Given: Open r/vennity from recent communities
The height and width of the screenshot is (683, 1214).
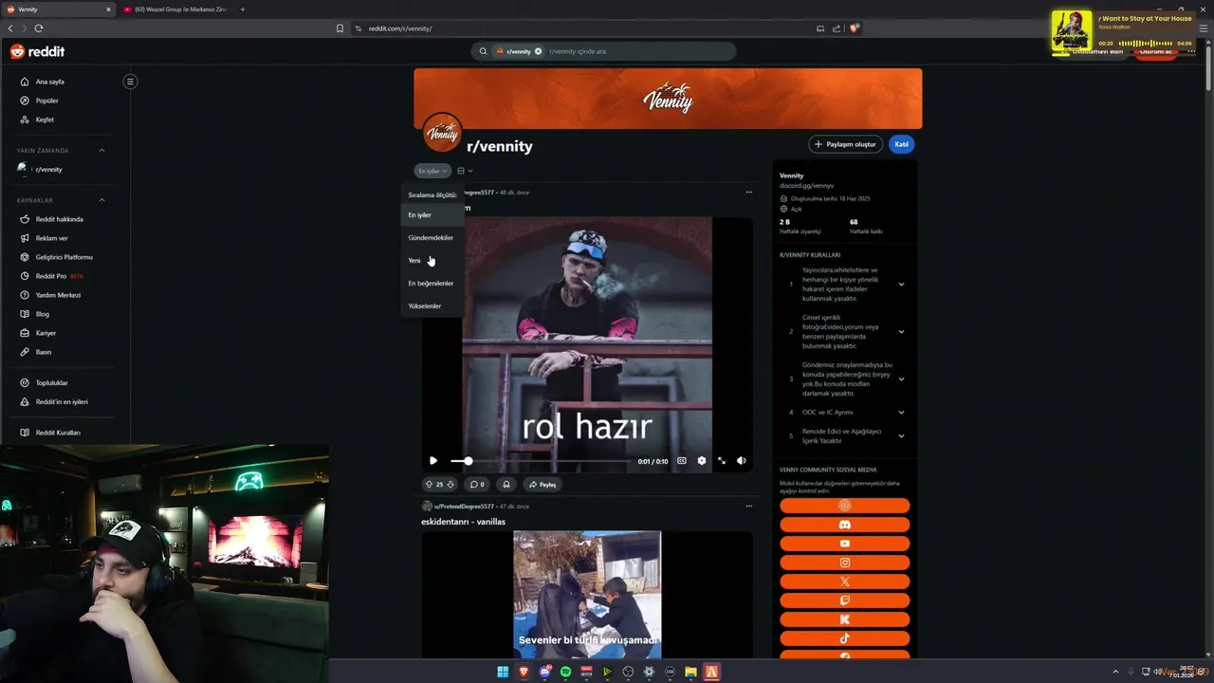Looking at the screenshot, I should pos(48,169).
